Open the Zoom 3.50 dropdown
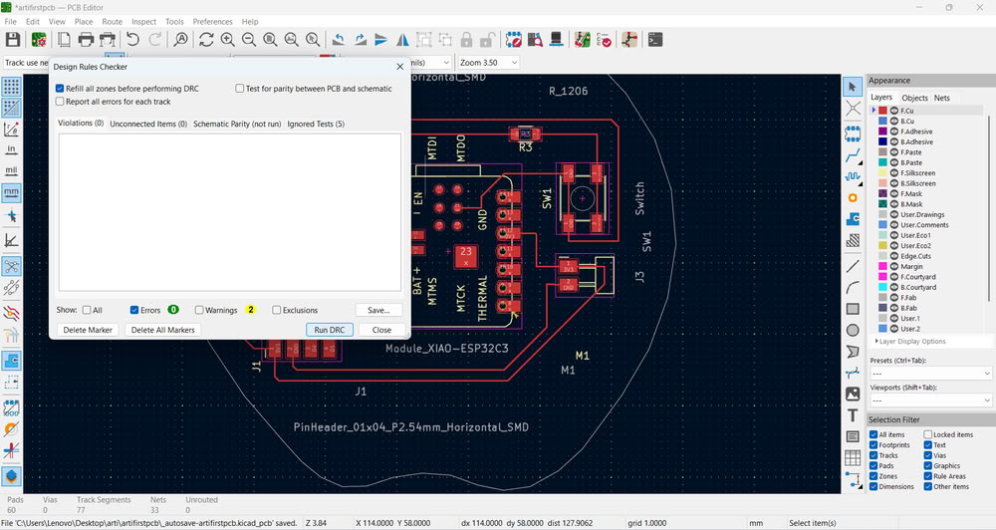 [488, 63]
